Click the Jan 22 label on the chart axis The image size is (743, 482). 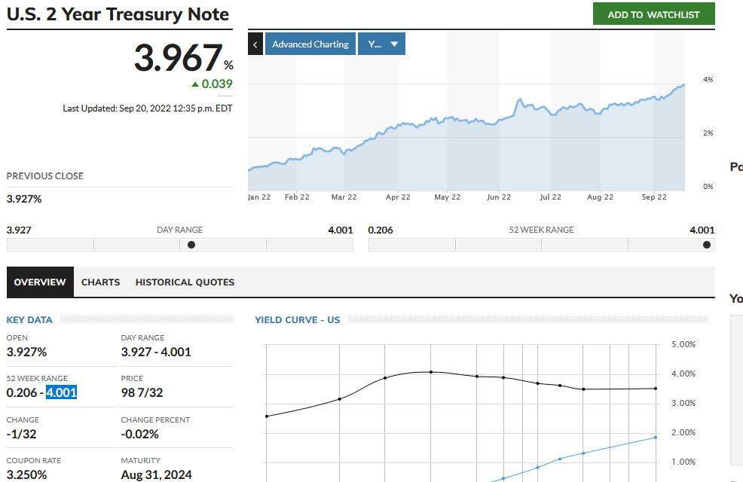258,197
